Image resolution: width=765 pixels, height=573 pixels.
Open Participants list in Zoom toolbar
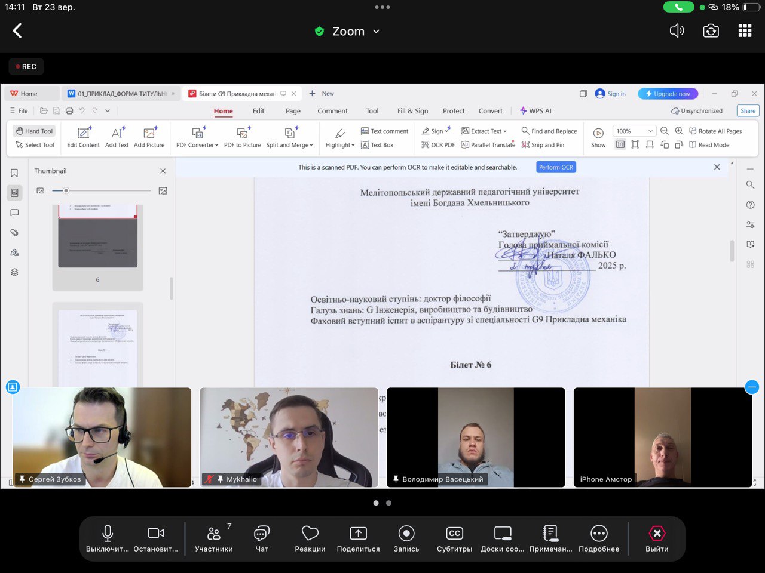(213, 538)
